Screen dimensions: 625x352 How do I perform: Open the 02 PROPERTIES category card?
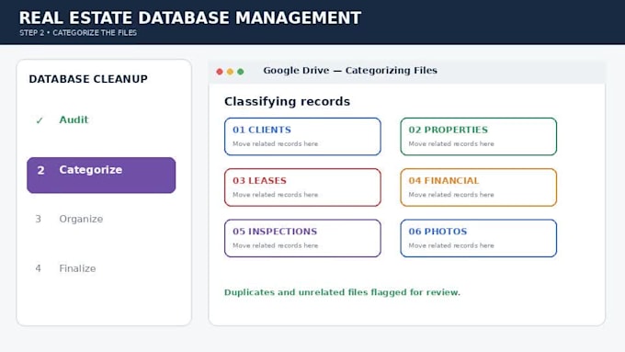click(x=478, y=136)
